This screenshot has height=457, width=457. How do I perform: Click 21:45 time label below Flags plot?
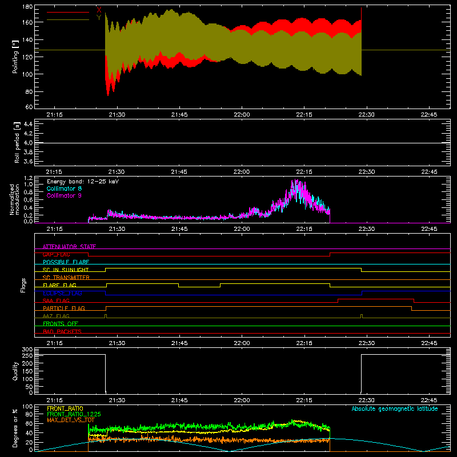coord(179,343)
